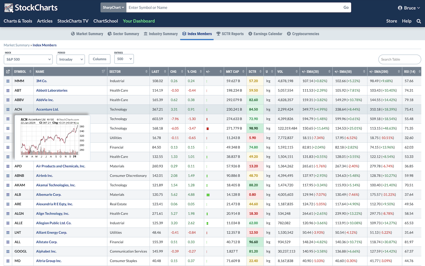Open the hamburger menu for GOOGL row

coord(8,252)
